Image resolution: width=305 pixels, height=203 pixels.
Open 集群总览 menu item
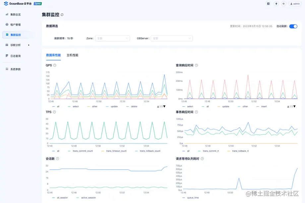(x=16, y=14)
